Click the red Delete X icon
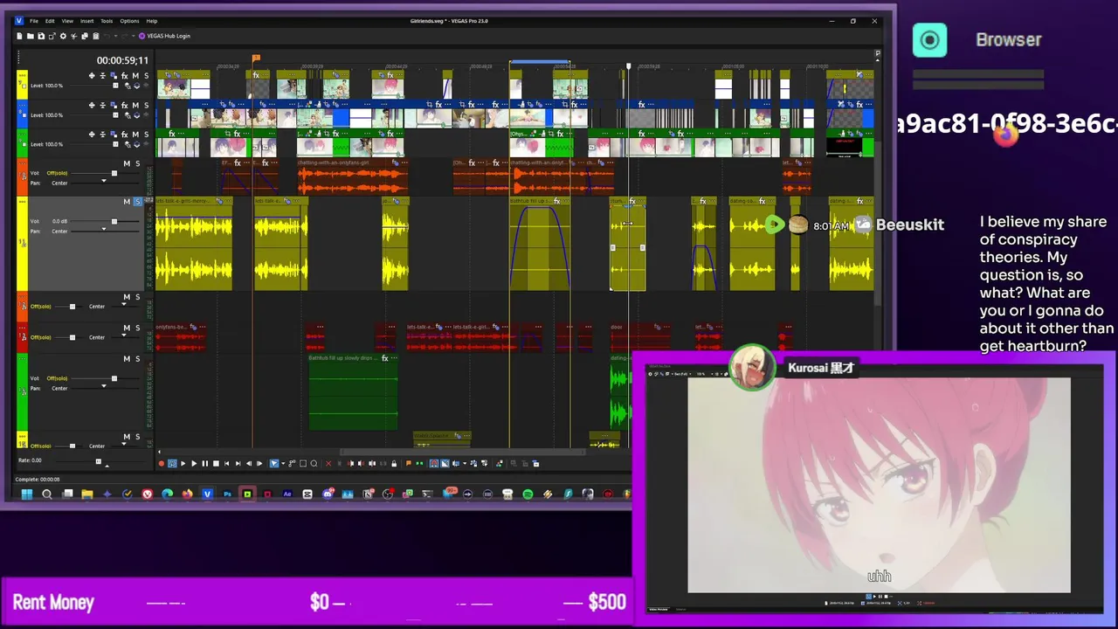Screen dimensions: 1118x629 point(328,463)
